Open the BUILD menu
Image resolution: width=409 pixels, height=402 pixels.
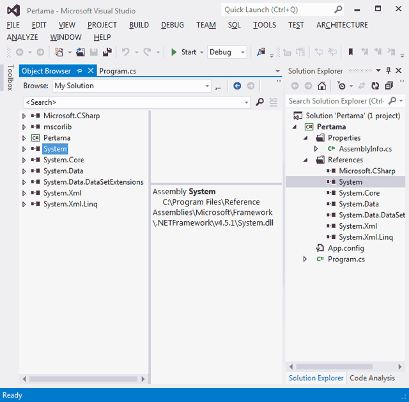(139, 25)
